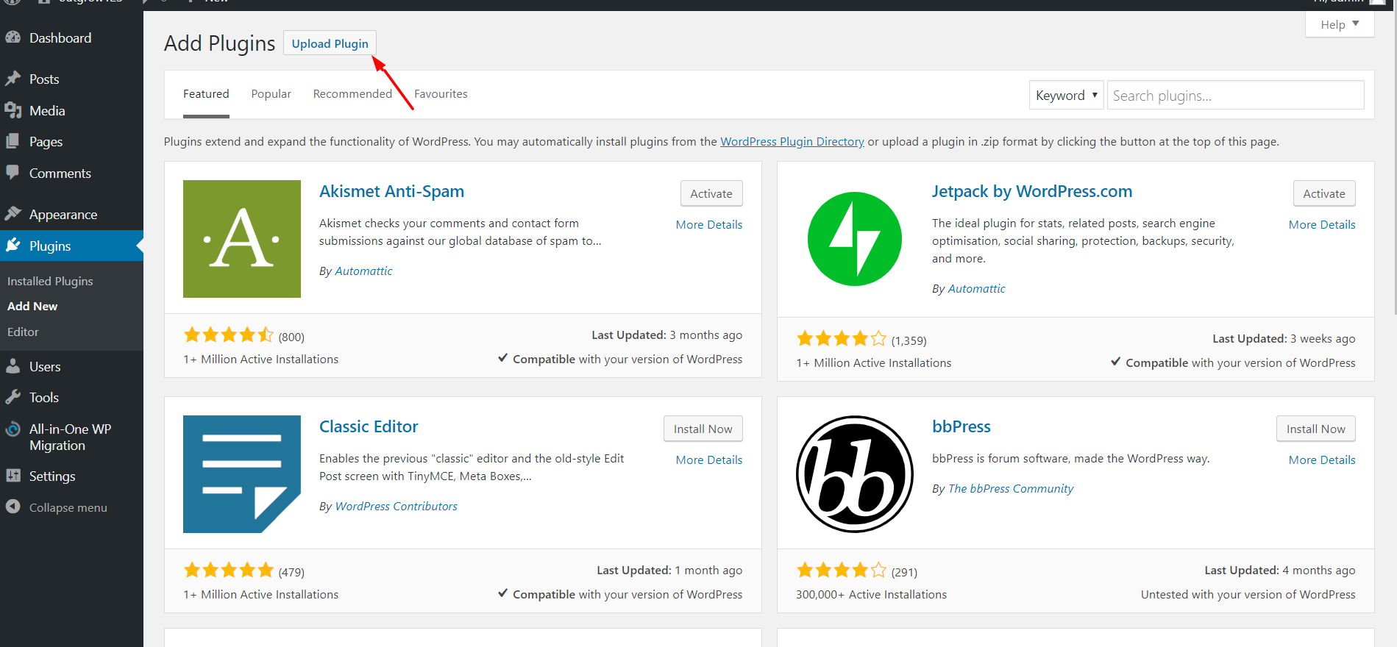Install the Classic Editor plugin
The height and width of the screenshot is (647, 1397).
tap(703, 429)
